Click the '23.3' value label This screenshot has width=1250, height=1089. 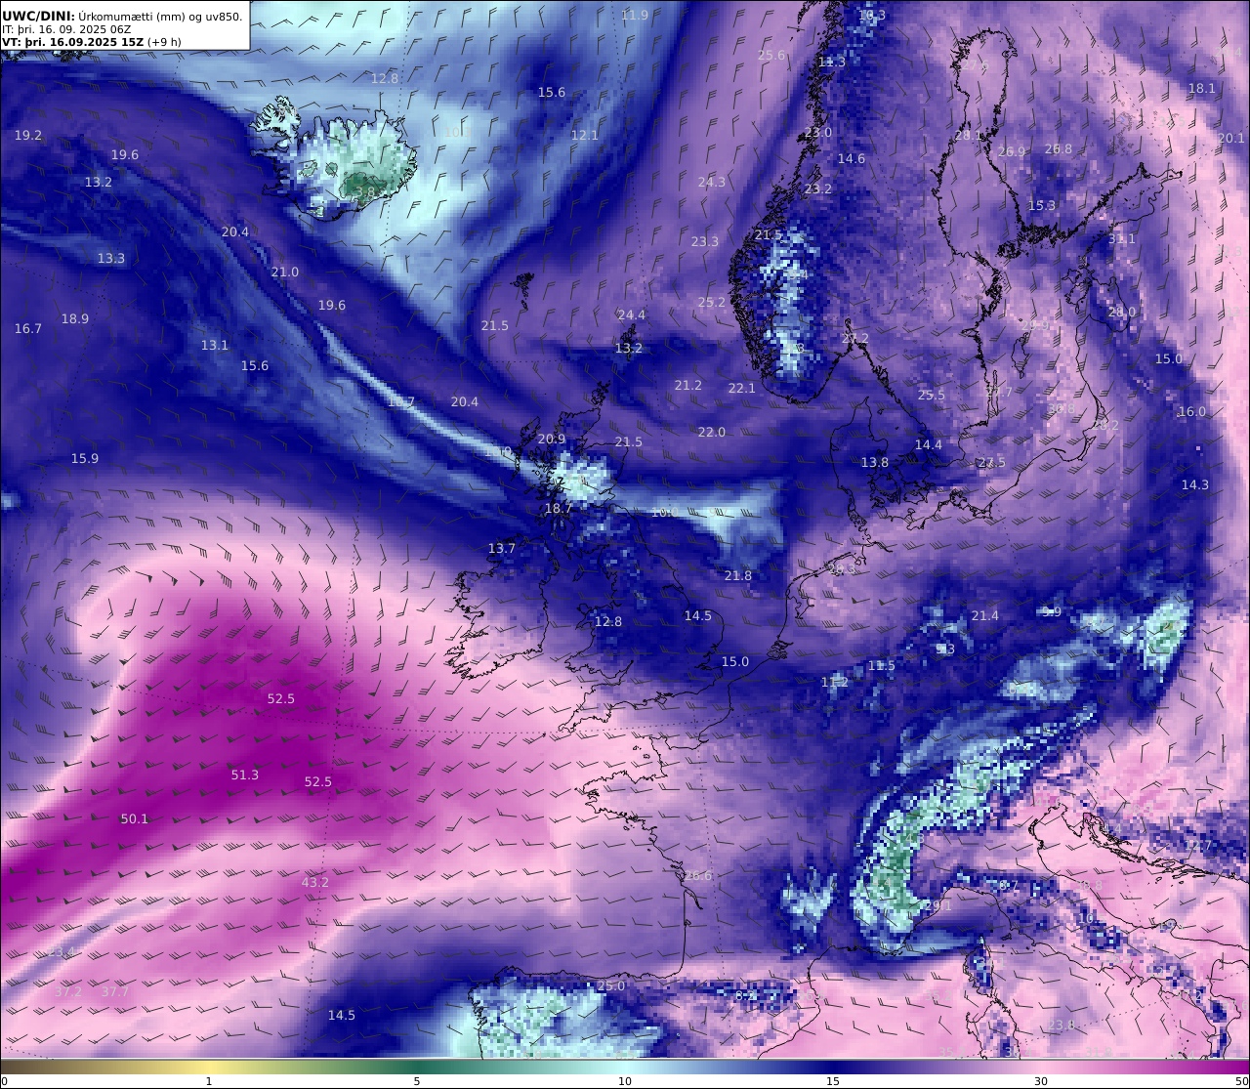pos(705,242)
